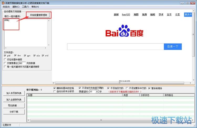Click keyword box scroll up arrow
197x128 pixels.
49,20
